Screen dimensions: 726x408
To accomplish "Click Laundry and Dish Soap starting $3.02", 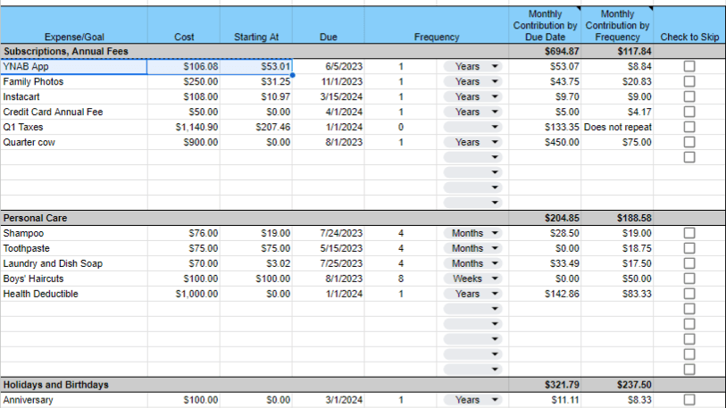I will pyautogui.click(x=256, y=263).
